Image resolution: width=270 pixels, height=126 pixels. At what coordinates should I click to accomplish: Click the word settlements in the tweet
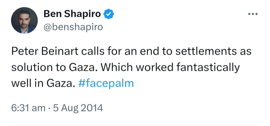[x=206, y=51]
